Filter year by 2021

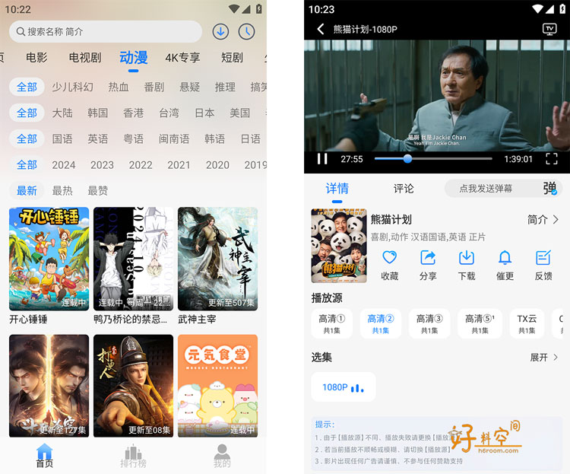point(179,165)
